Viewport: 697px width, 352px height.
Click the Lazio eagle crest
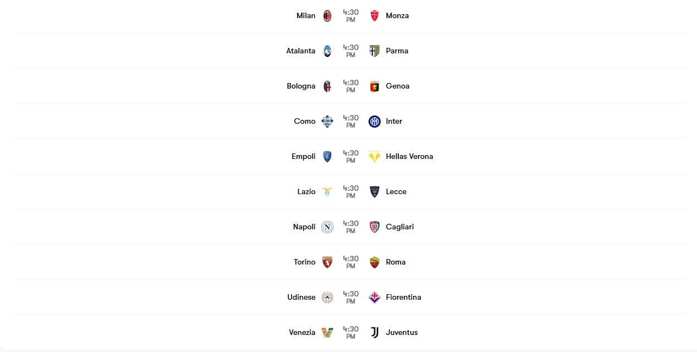point(327,191)
